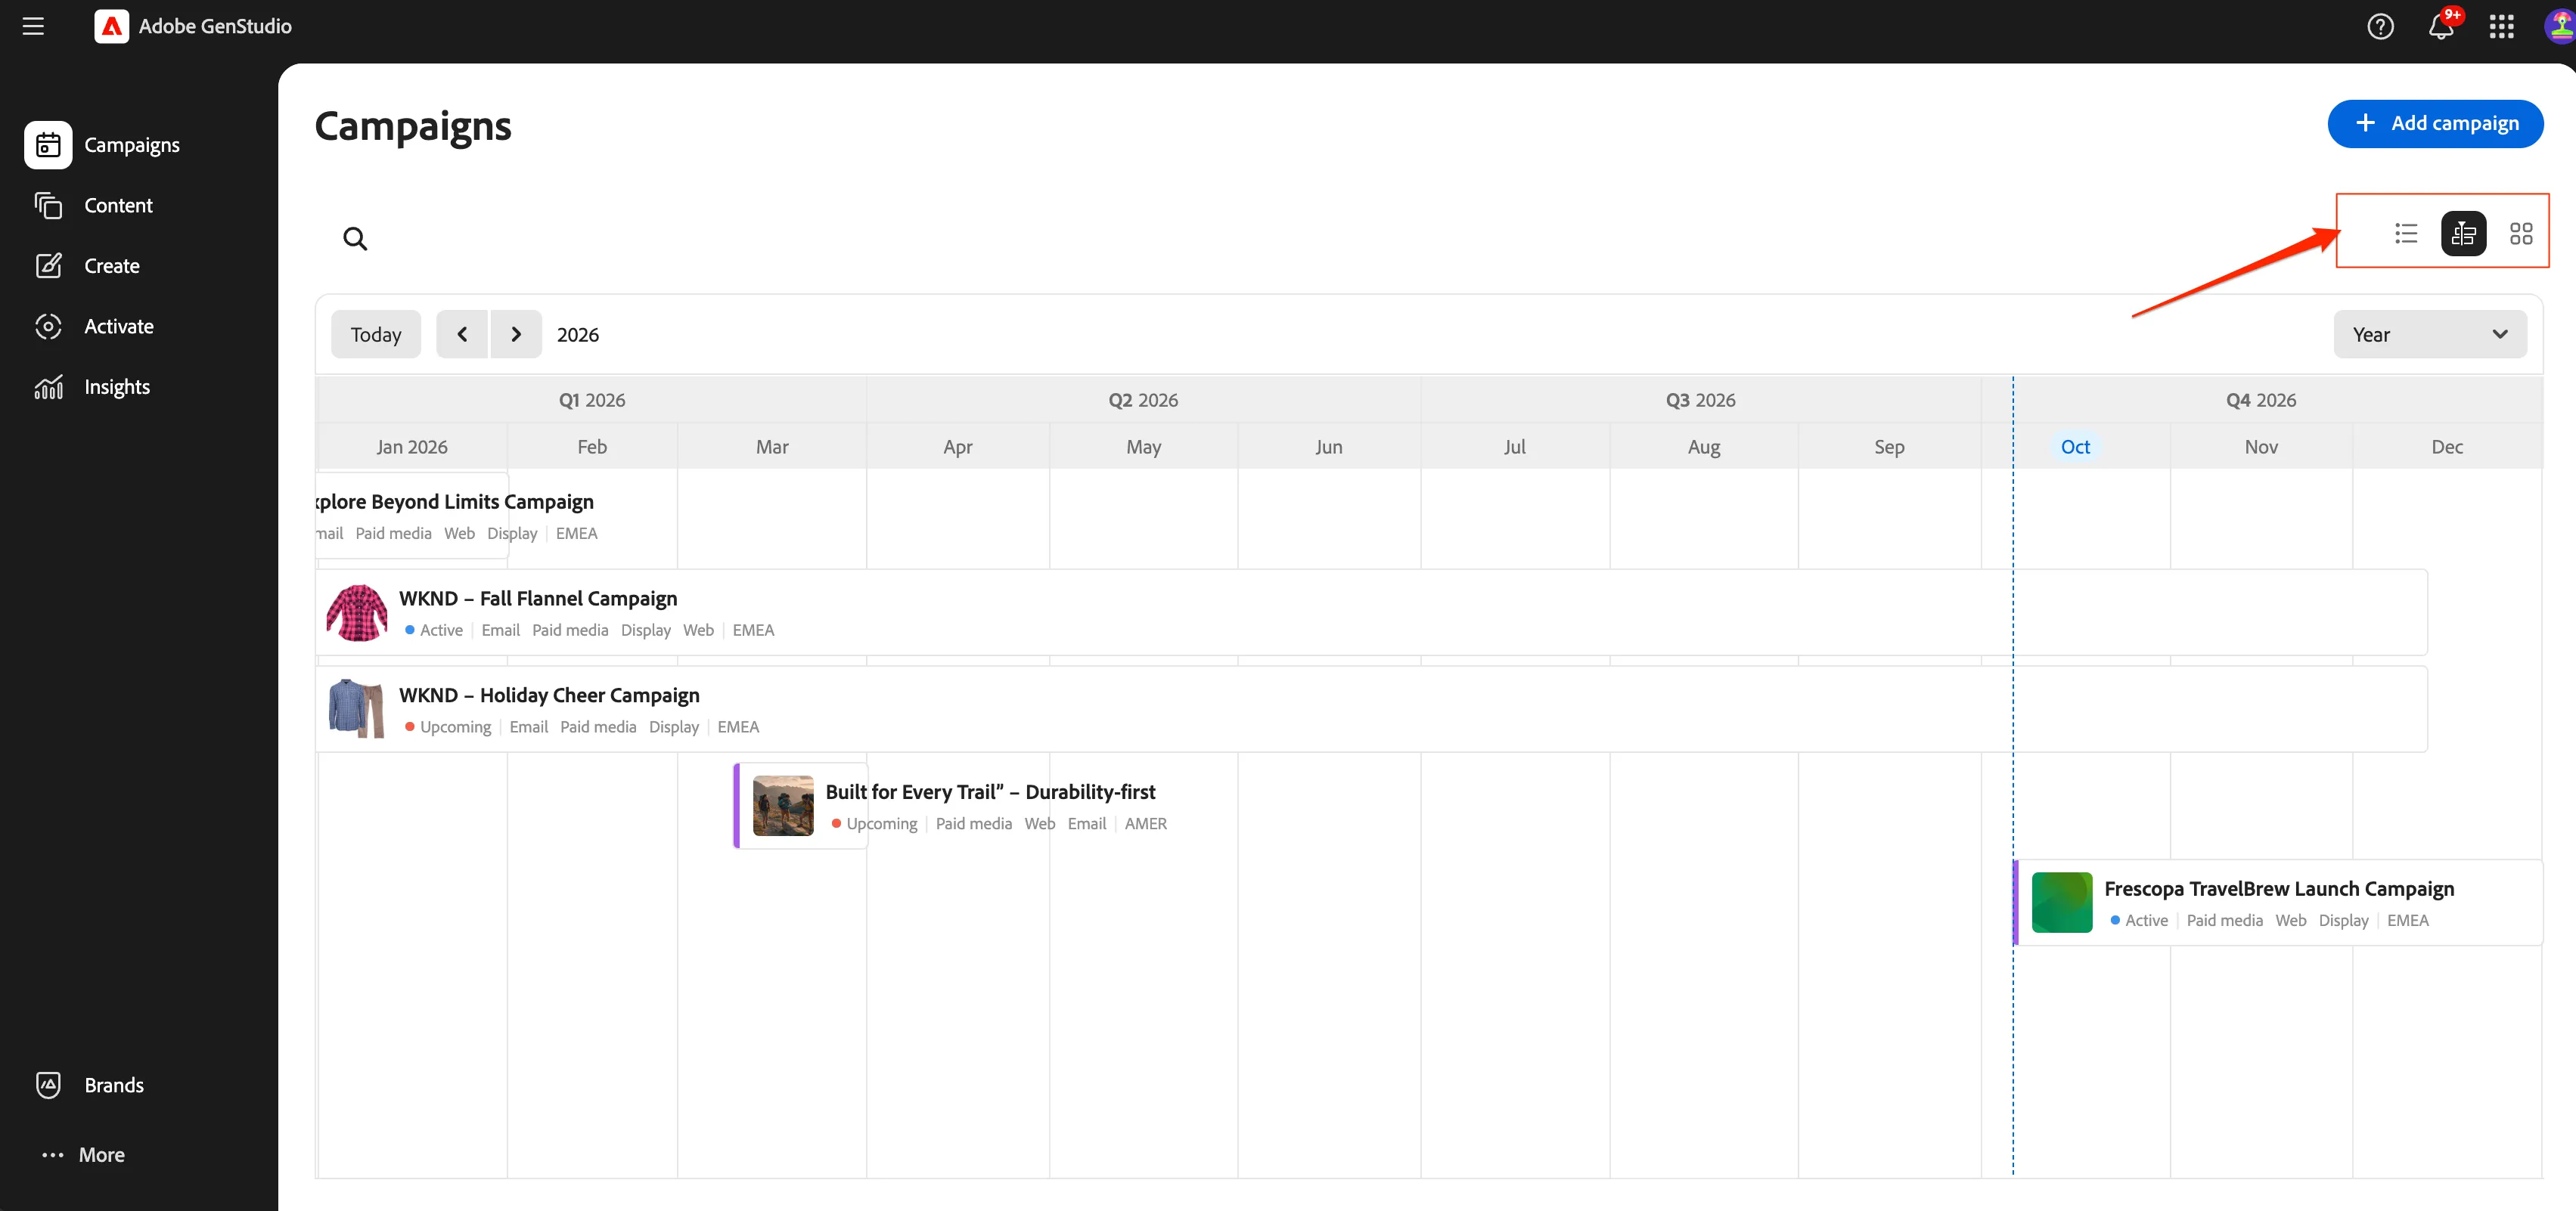Switch to grid card view
This screenshot has height=1211, width=2576.
pos(2521,234)
